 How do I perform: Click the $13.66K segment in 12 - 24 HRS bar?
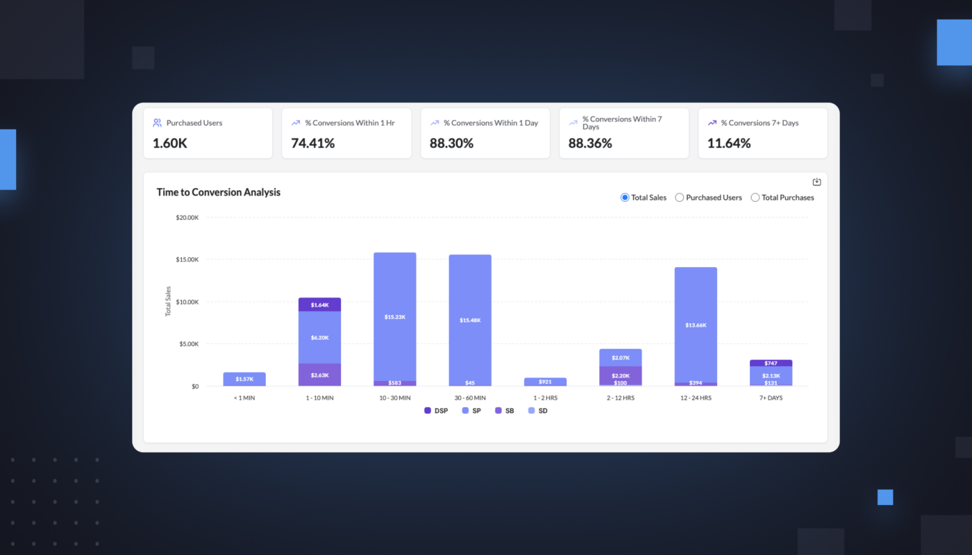point(696,325)
